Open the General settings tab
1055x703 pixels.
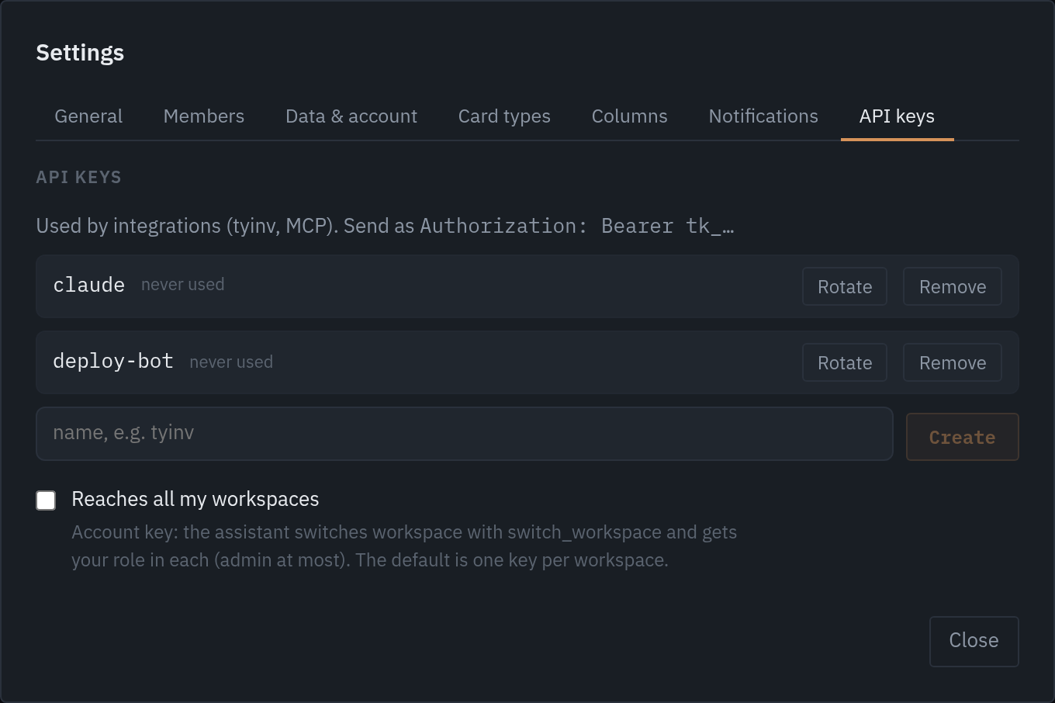point(88,116)
